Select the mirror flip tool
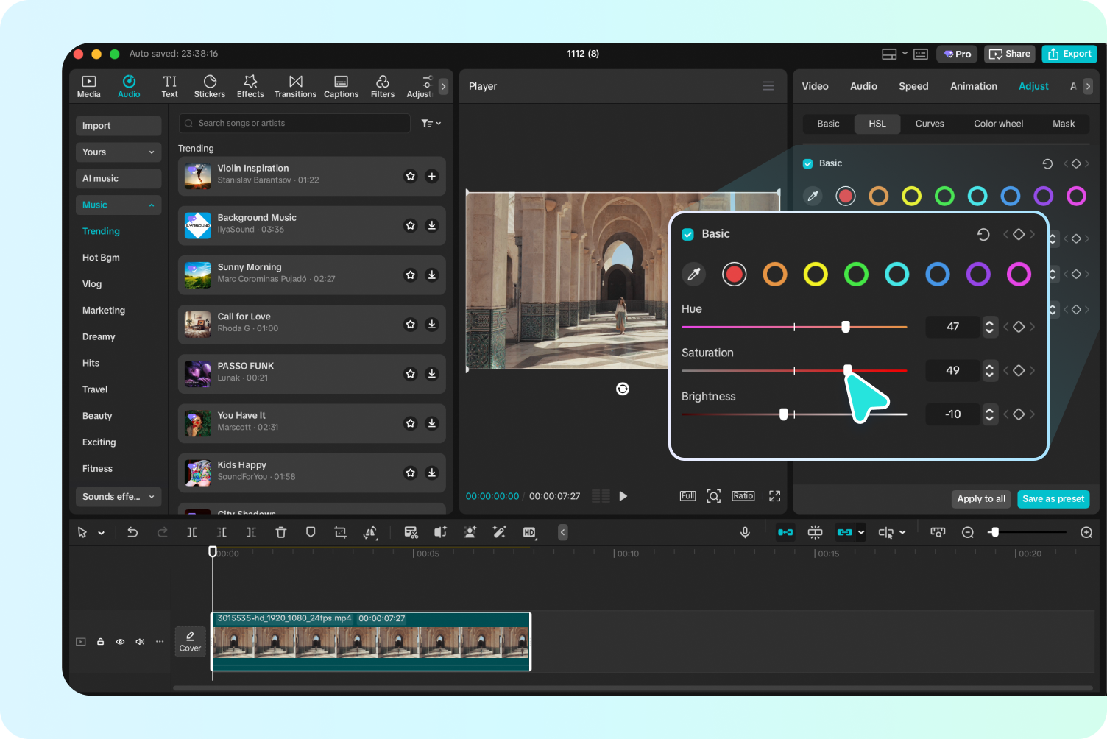 click(370, 532)
